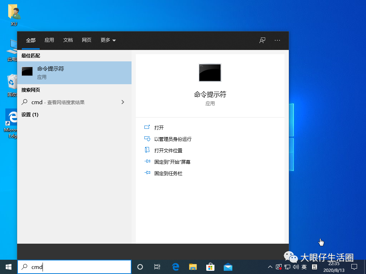Switch to the 应用 search tab
The height and width of the screenshot is (274, 366).
49,40
